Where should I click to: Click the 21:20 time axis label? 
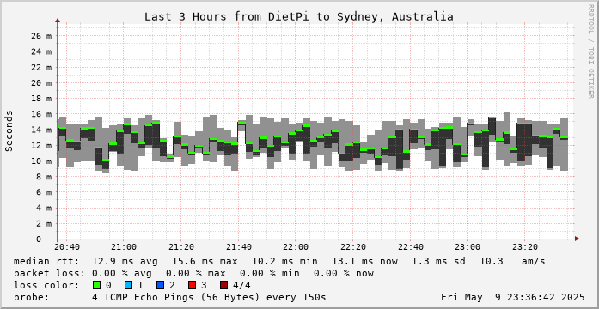pyautogui.click(x=182, y=247)
